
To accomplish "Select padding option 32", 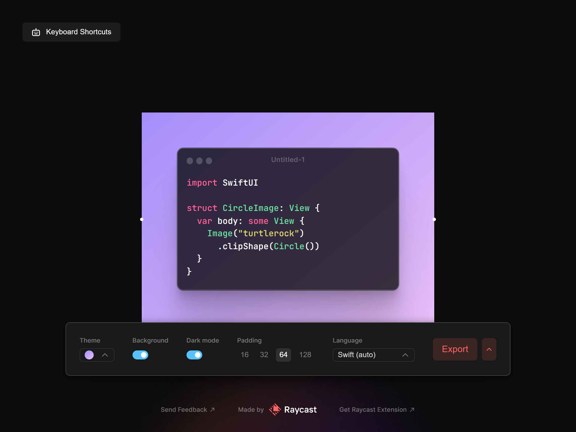I will [x=264, y=355].
